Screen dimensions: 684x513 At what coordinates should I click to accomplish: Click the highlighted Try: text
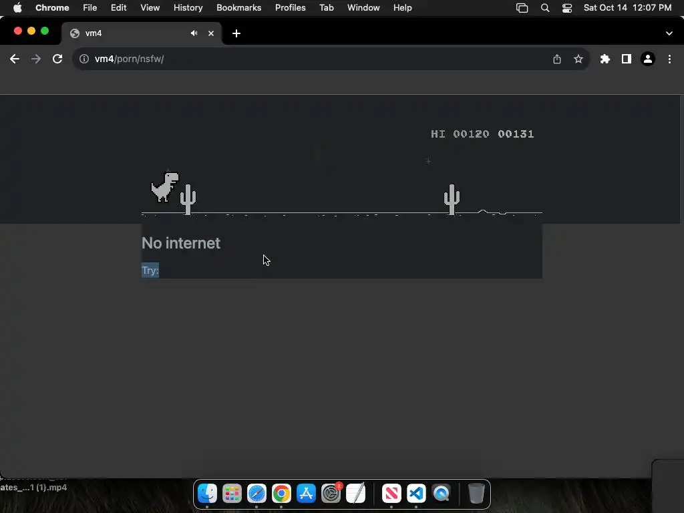tap(150, 271)
